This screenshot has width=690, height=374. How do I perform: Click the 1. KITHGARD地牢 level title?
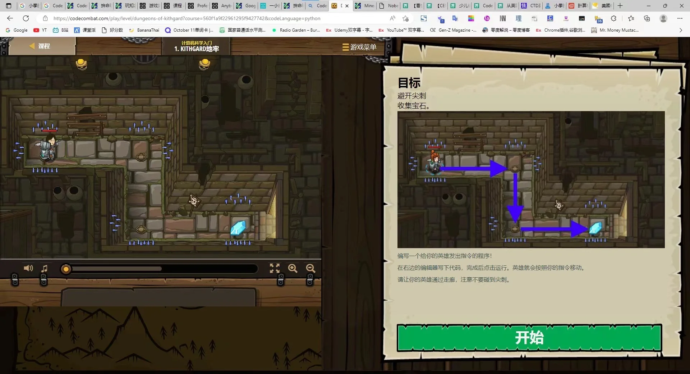pyautogui.click(x=197, y=49)
